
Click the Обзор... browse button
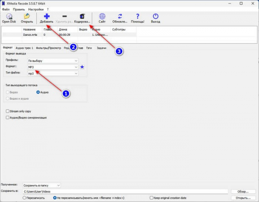tap(243, 192)
